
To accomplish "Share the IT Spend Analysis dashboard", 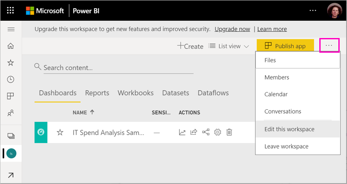I will tap(194, 132).
